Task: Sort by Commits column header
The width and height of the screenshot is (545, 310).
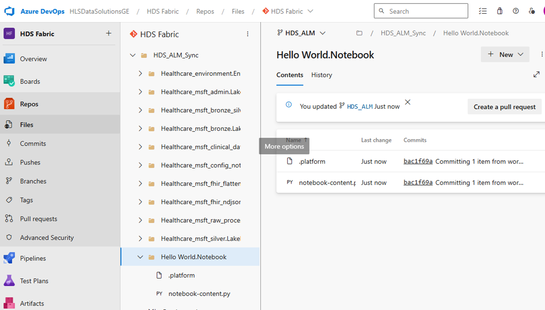Action: pyautogui.click(x=415, y=140)
